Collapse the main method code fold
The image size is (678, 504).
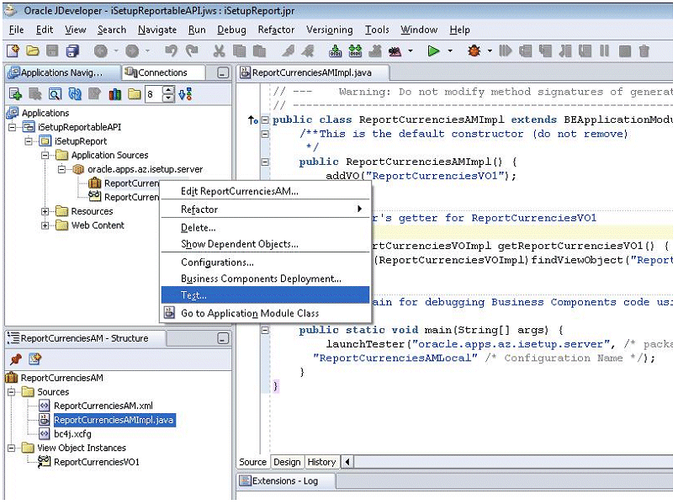point(265,330)
